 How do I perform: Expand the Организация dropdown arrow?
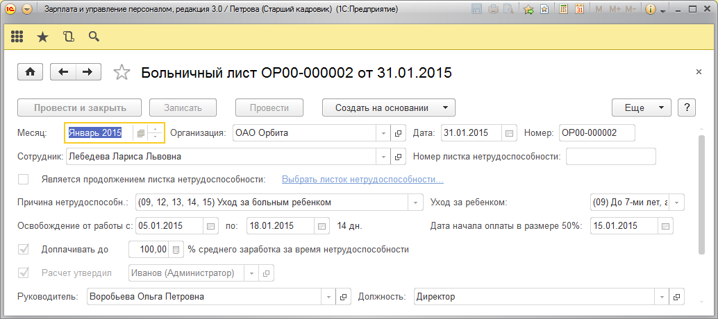[x=383, y=133]
